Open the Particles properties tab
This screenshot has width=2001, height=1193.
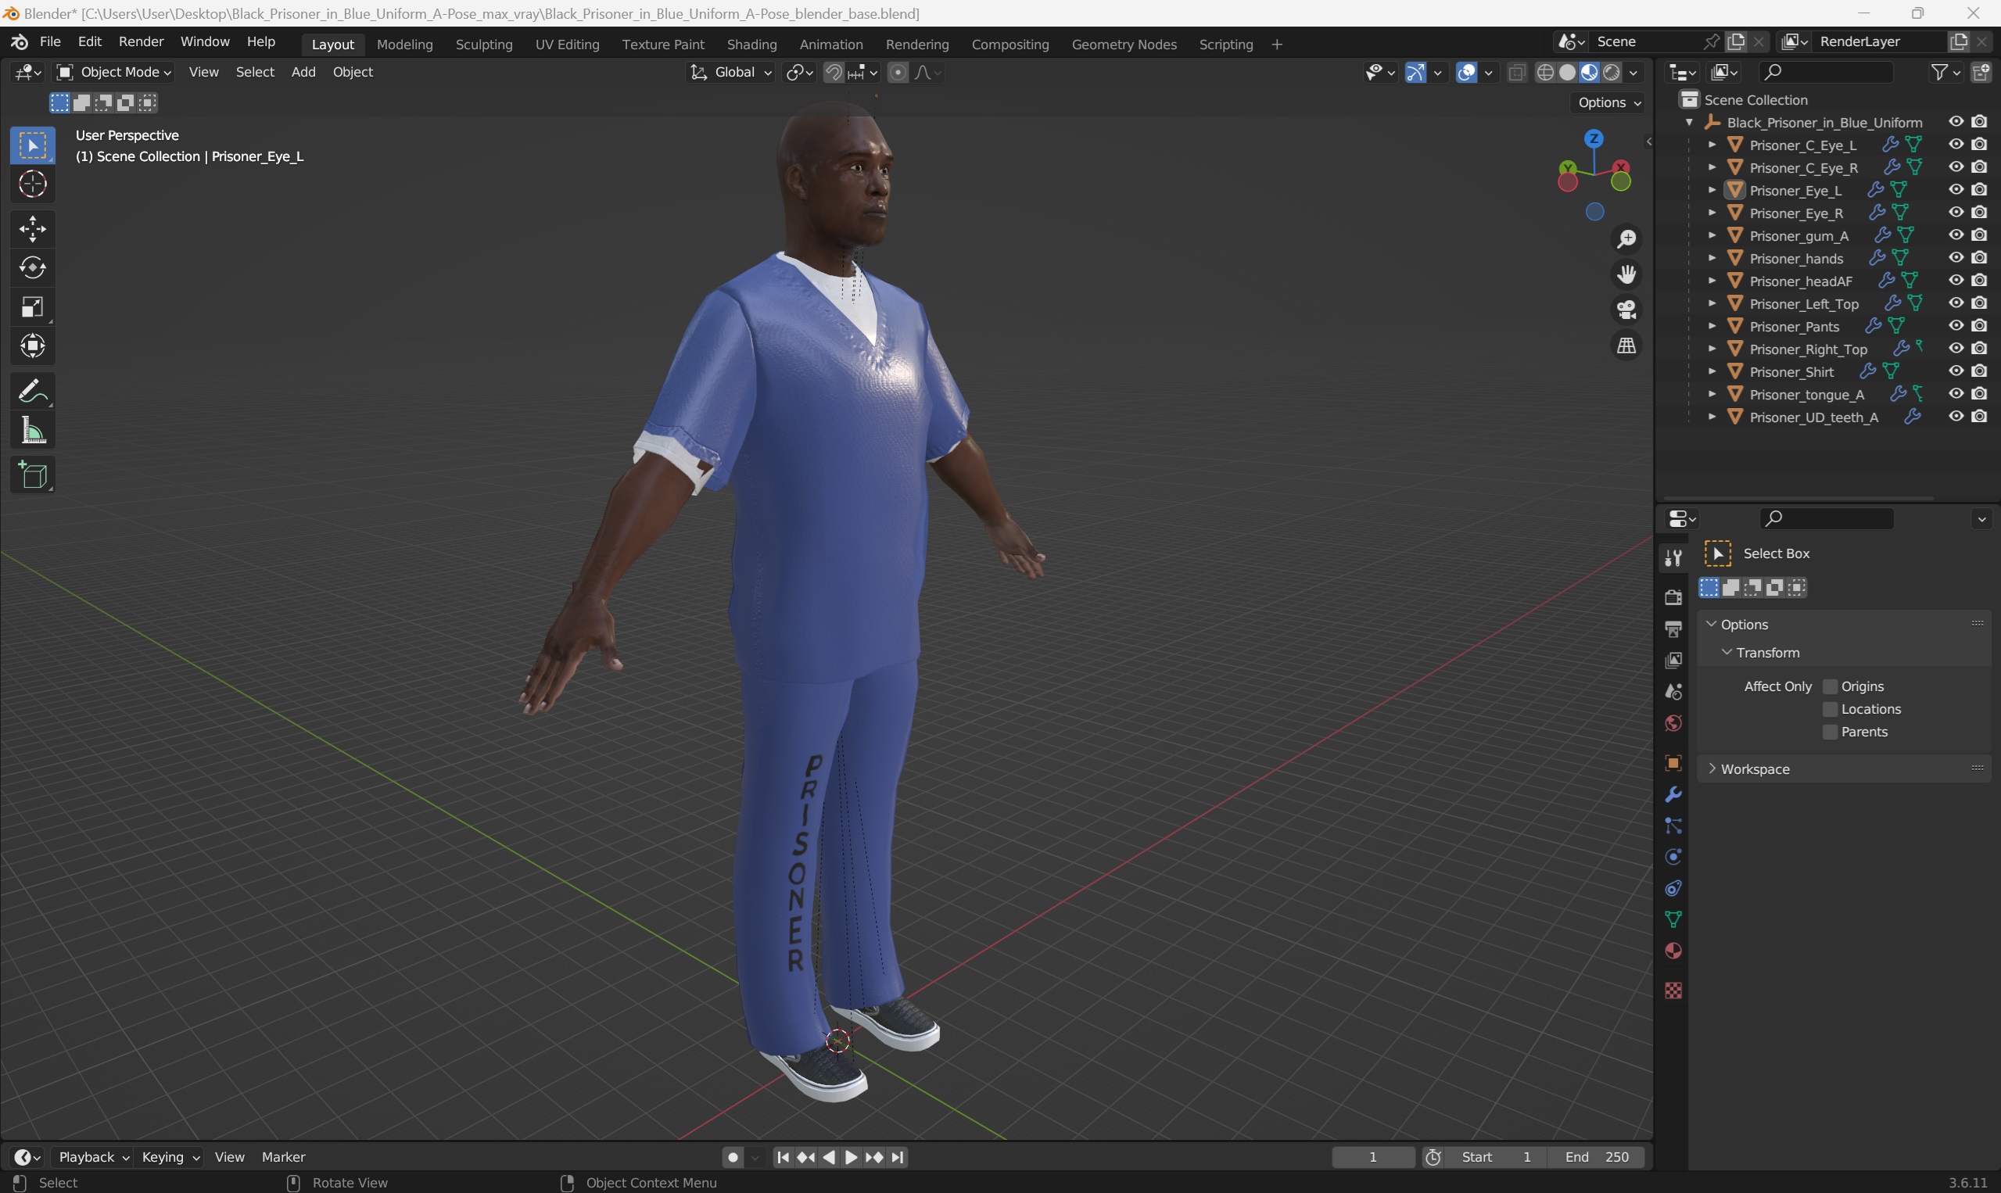(x=1673, y=826)
